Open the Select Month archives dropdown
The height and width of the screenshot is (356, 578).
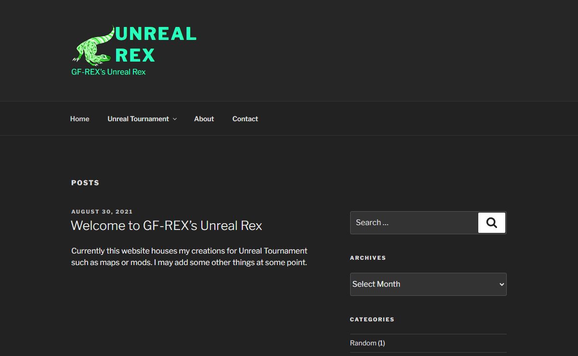[428, 284]
